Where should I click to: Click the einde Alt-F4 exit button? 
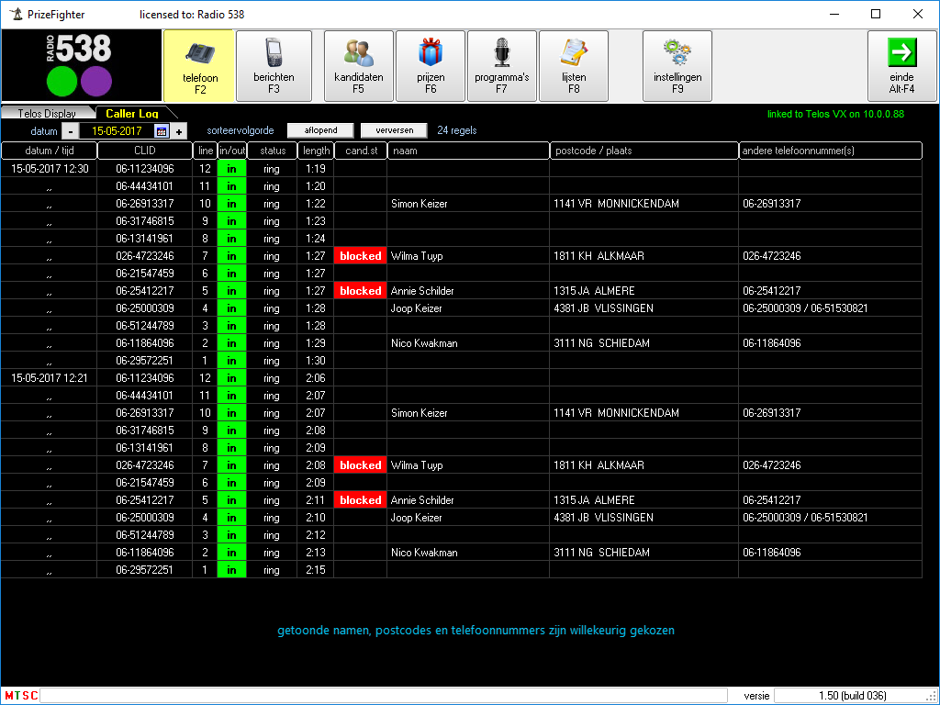coord(901,65)
